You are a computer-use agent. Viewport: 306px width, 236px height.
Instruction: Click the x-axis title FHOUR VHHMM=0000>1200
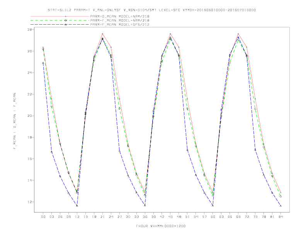point(161,226)
